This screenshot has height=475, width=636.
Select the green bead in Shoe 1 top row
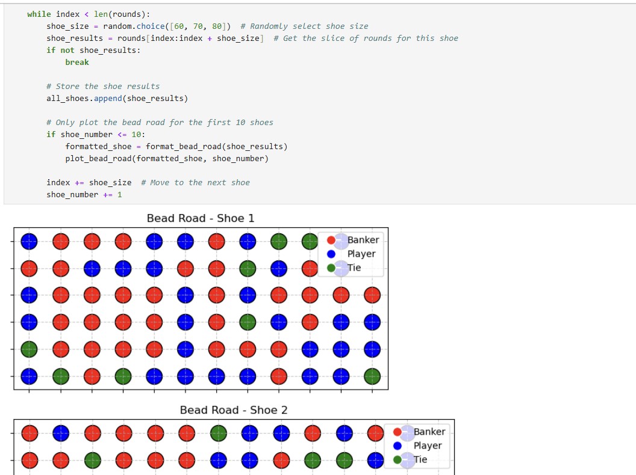(x=279, y=241)
